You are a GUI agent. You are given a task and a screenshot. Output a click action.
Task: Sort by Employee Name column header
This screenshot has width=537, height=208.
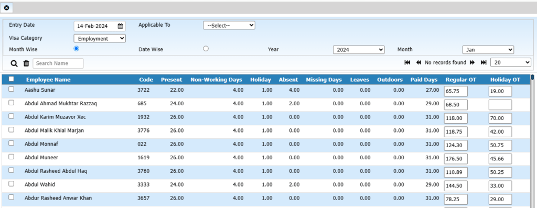(x=48, y=80)
